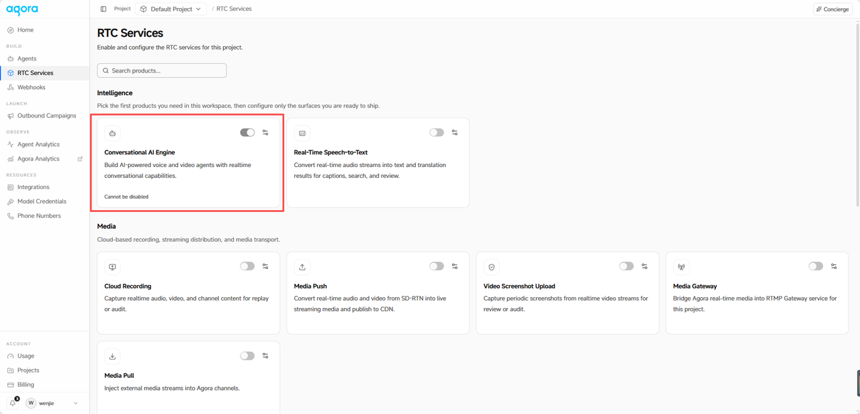Enable Real-Time Speech-to-Text switch

(437, 133)
